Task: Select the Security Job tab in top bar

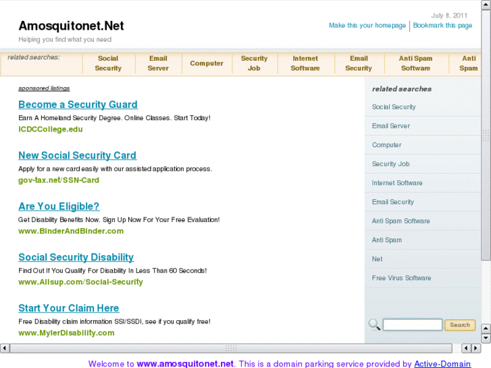Action: click(254, 63)
